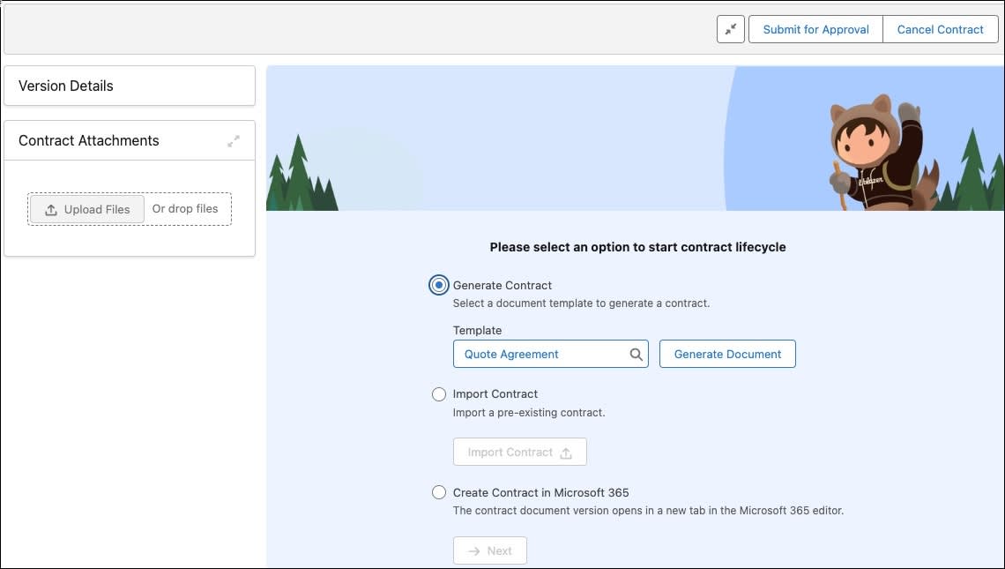Image resolution: width=1005 pixels, height=569 pixels.
Task: Click the disabled Import Contract button
Action: [x=520, y=453]
